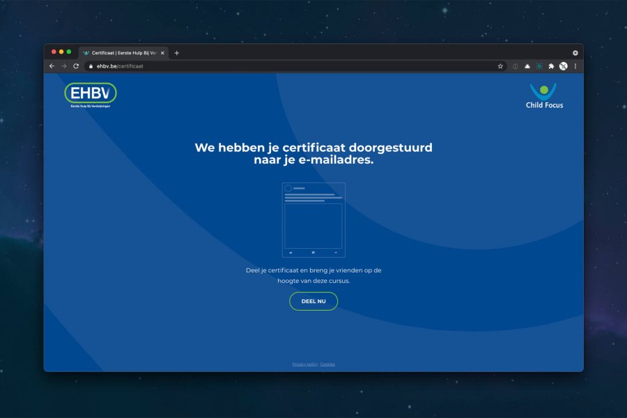Screen dimensions: 627x418
Task: Open the Extensions puzzle piece menu
Action: [551, 66]
